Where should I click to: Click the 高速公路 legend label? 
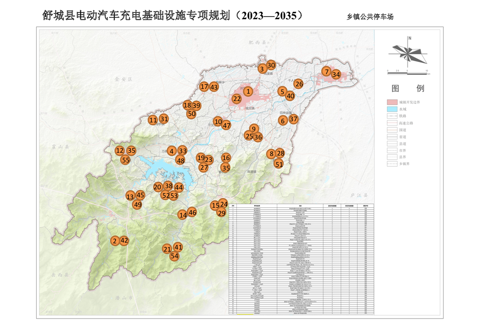pyautogui.click(x=406, y=123)
